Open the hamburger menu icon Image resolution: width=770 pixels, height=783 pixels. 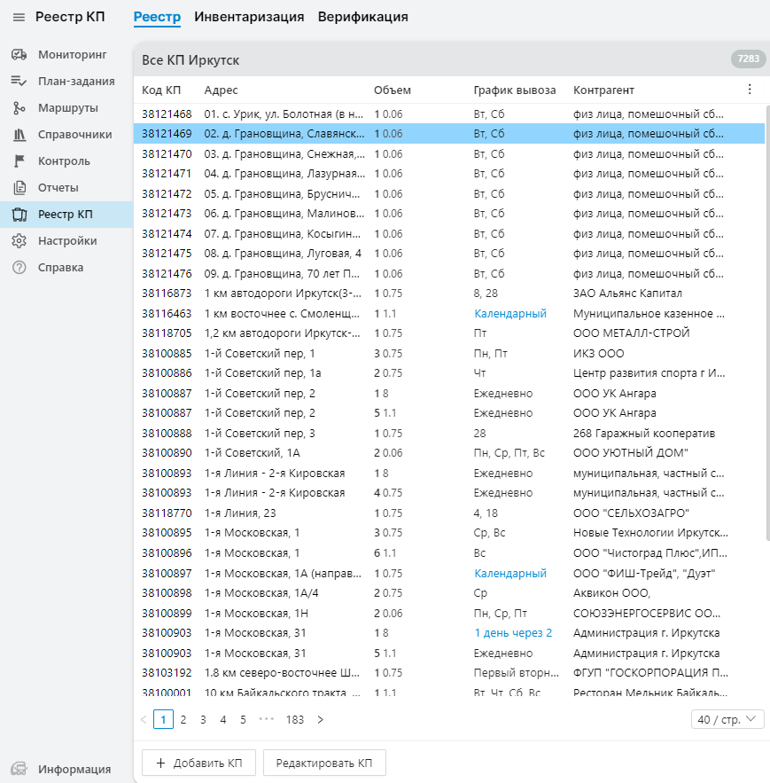19,17
